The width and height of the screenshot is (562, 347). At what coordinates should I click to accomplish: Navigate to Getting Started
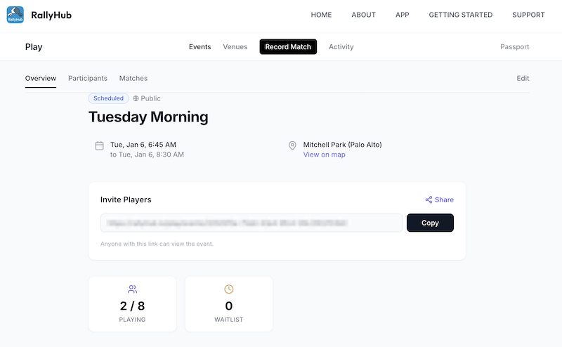coord(460,15)
